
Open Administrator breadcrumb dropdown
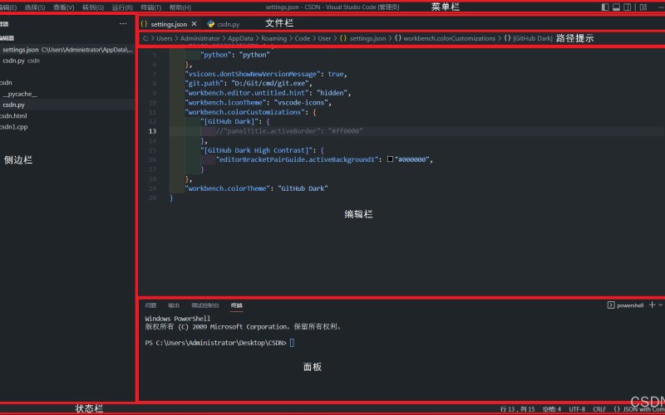tap(199, 38)
